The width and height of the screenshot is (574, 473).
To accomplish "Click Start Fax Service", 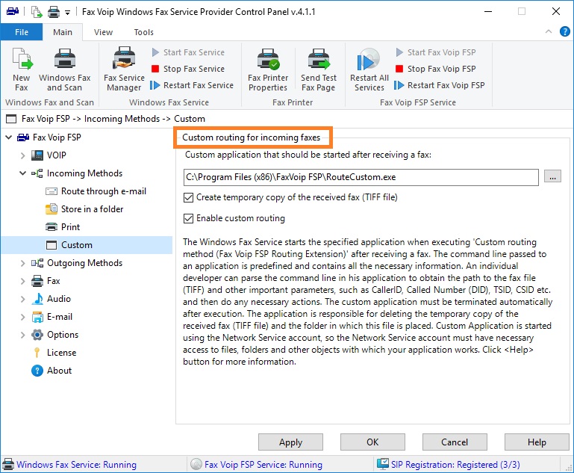I will pyautogui.click(x=188, y=52).
